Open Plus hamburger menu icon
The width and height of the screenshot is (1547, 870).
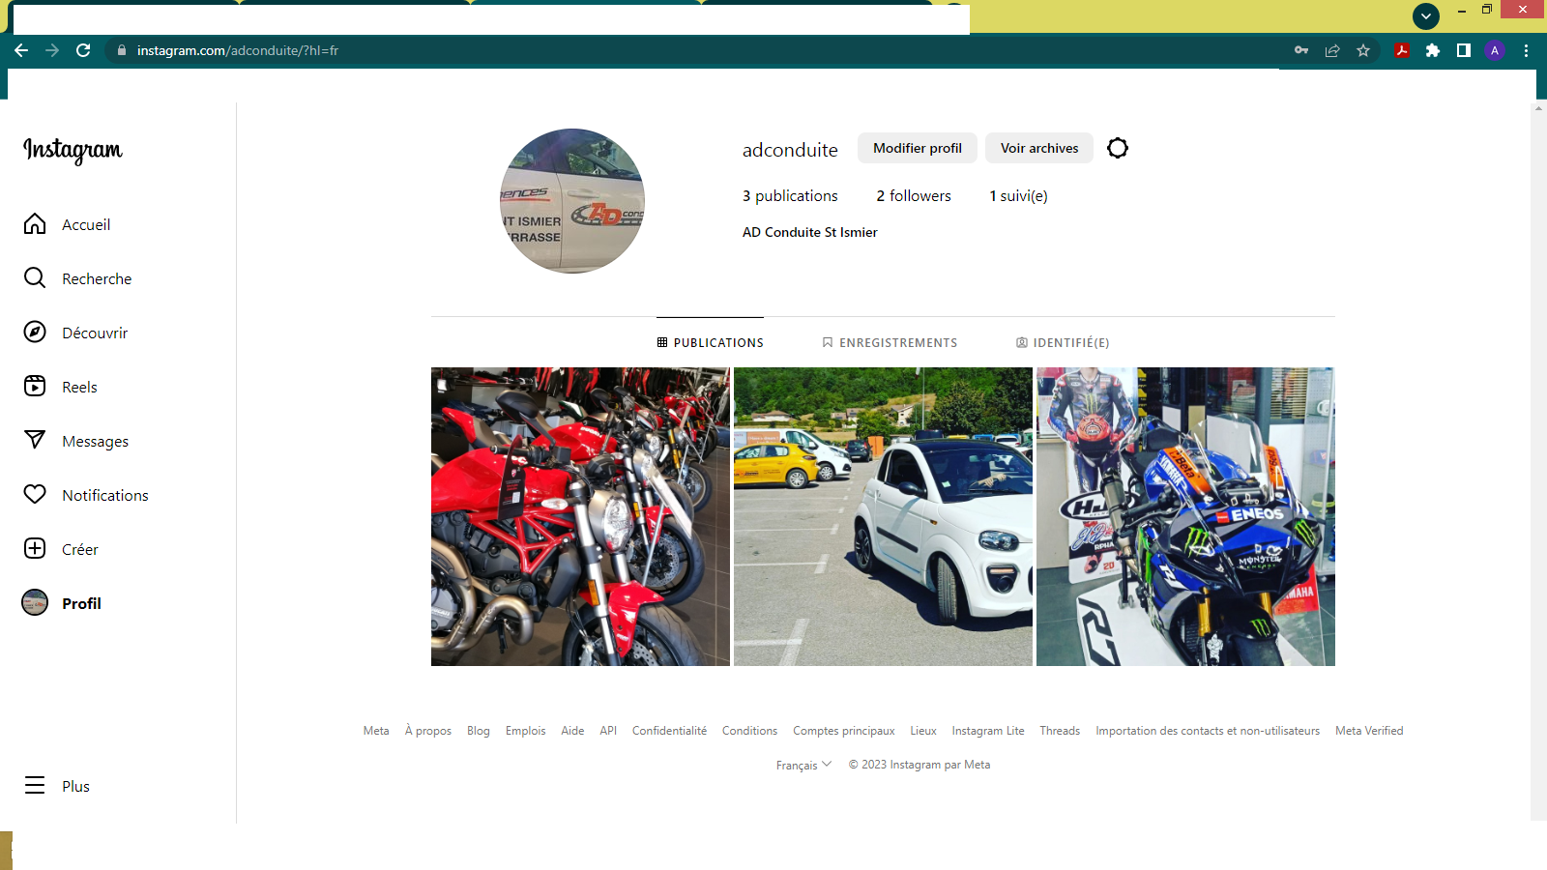(35, 786)
